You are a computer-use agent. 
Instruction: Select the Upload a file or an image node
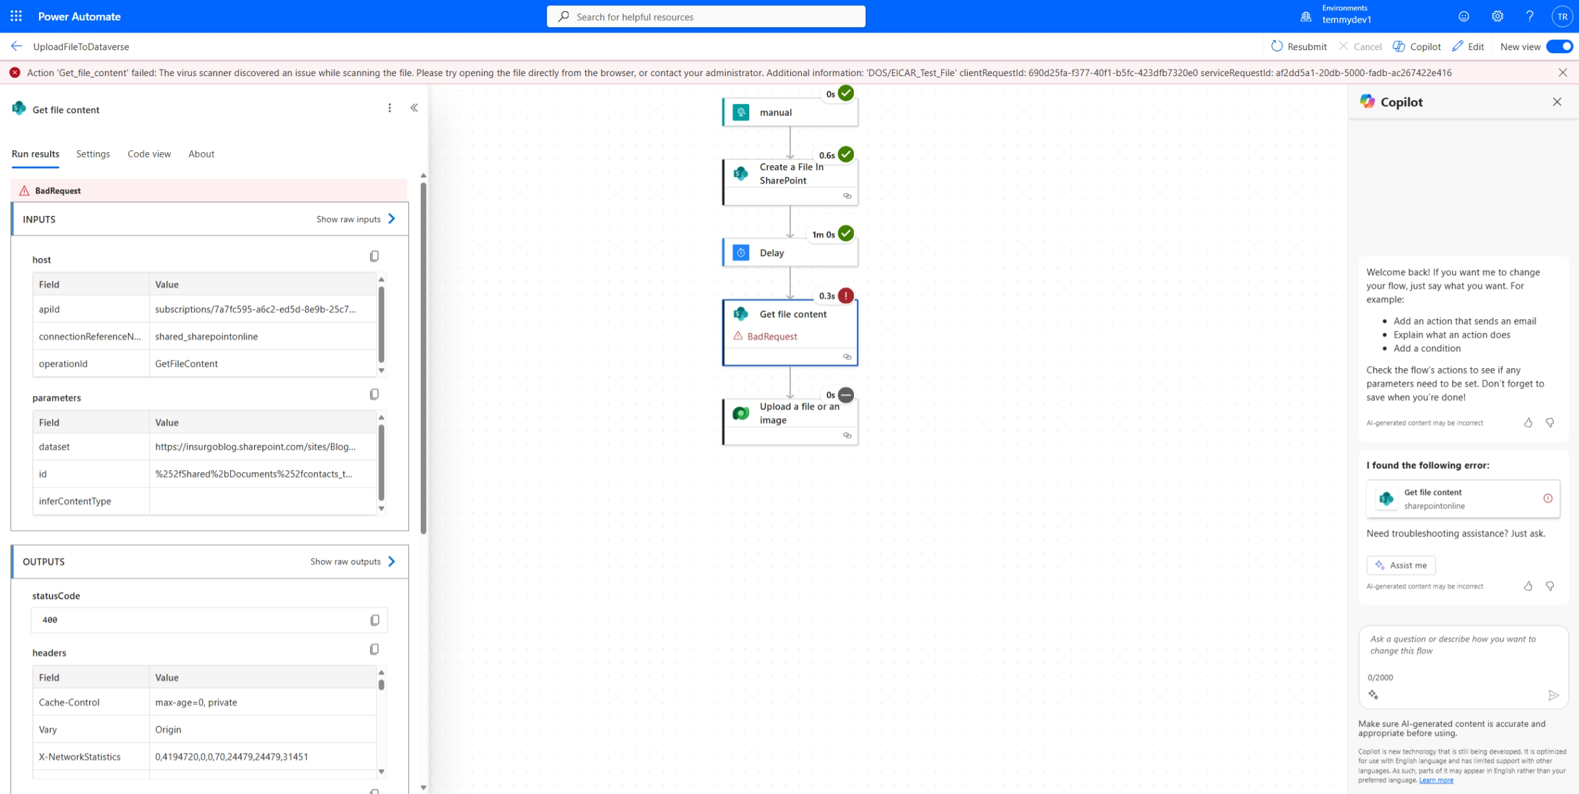[789, 421]
